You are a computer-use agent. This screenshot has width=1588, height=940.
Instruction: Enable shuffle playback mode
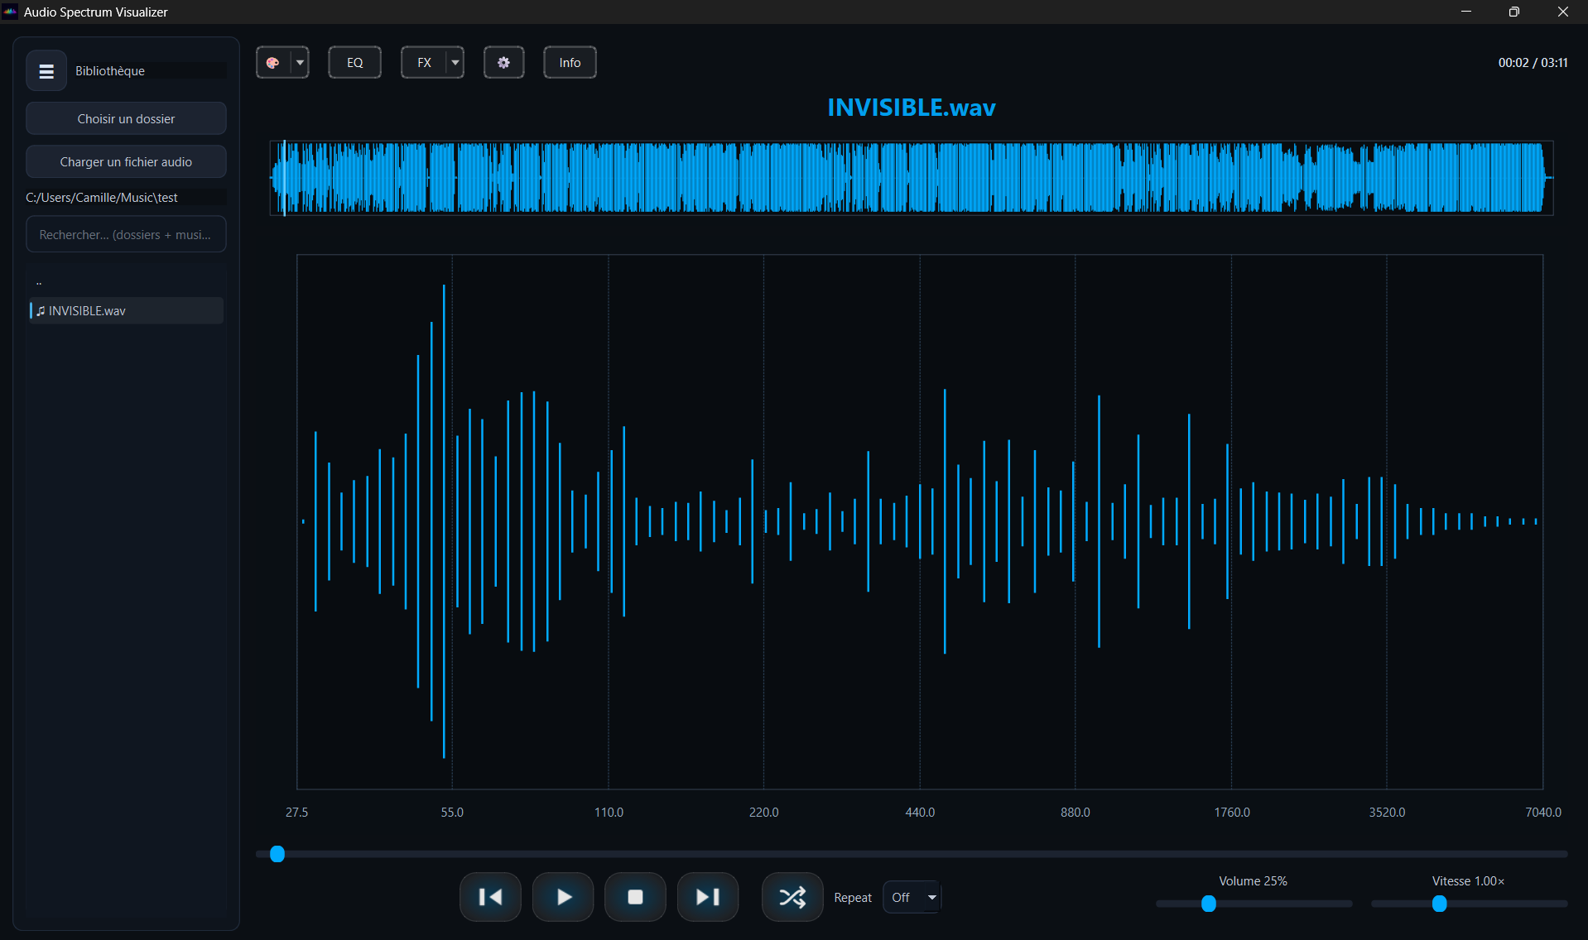792,897
